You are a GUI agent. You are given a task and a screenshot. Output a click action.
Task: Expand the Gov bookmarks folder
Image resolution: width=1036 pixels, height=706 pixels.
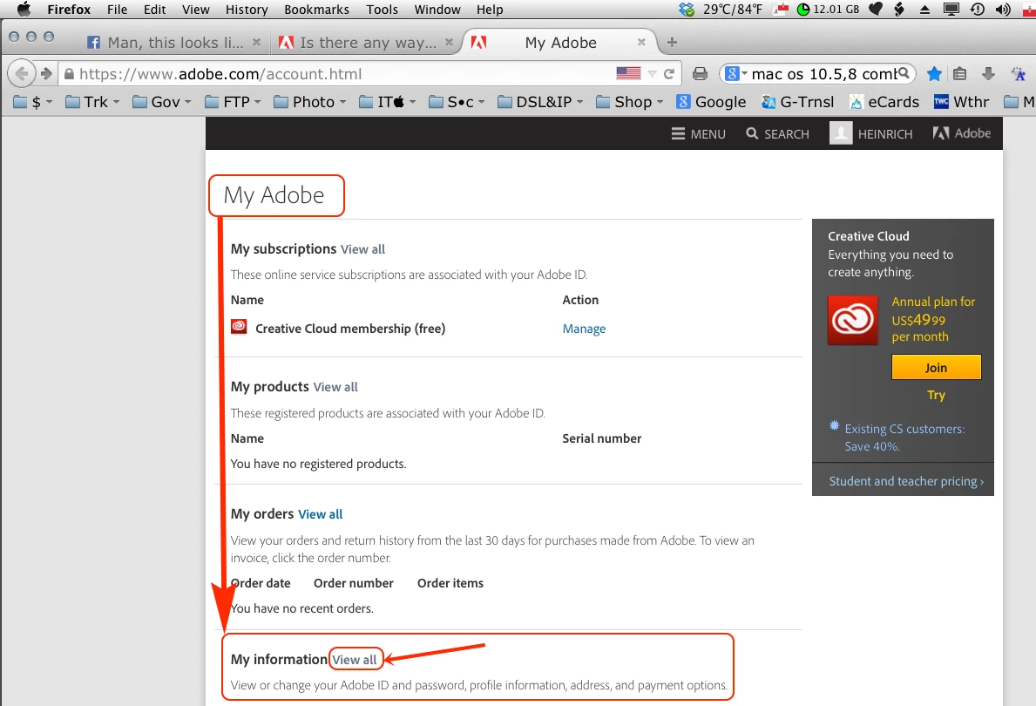pos(161,102)
